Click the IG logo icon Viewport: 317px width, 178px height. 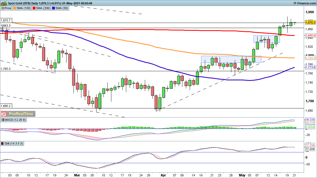4,114
